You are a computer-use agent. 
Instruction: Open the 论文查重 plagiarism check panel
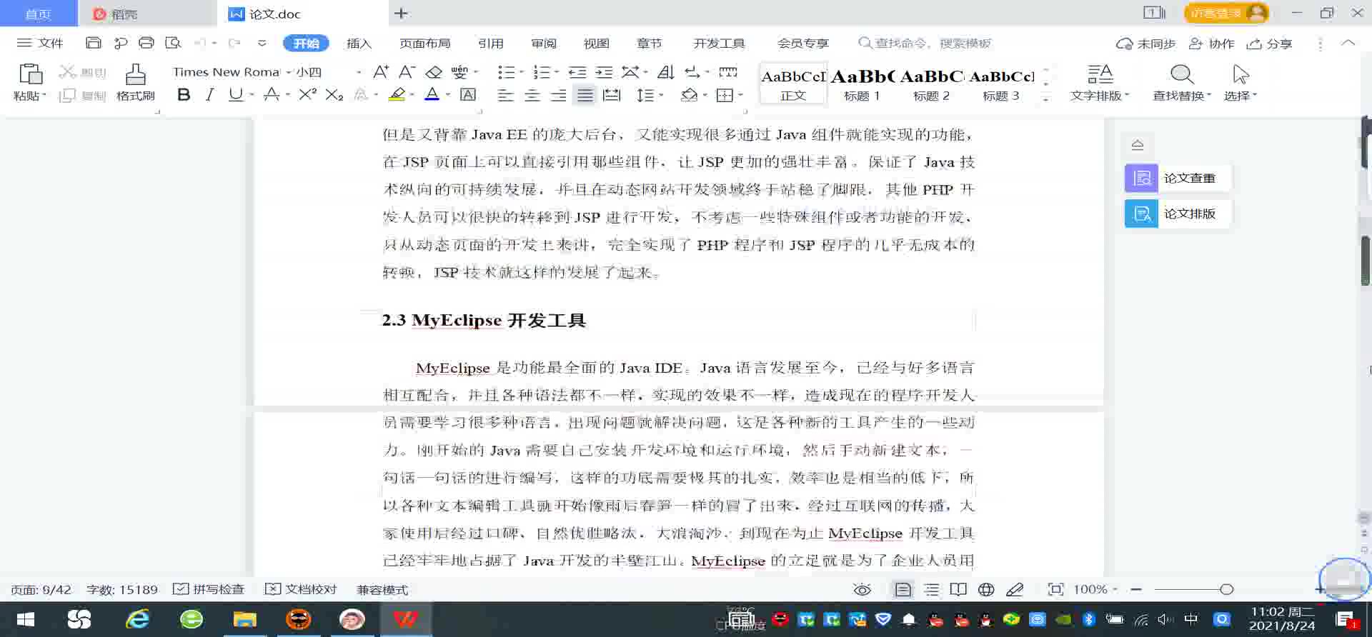pyautogui.click(x=1178, y=178)
